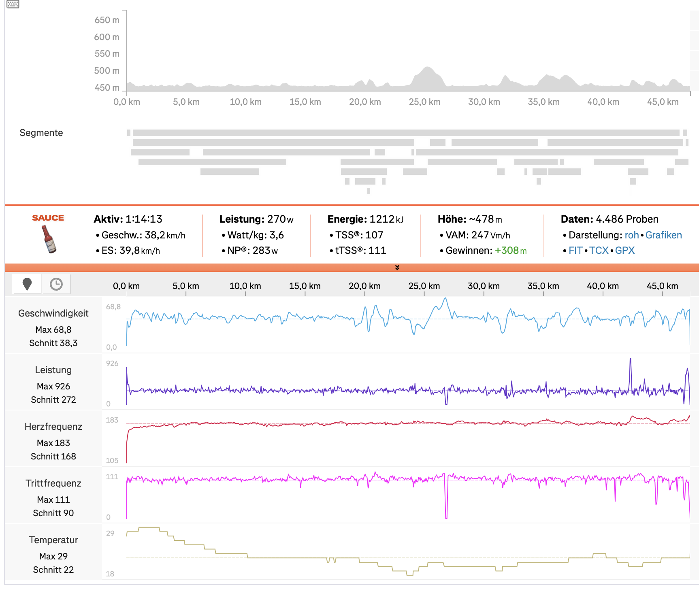The width and height of the screenshot is (699, 591).
Task: Click 'Max 29' under Temperatur
Action: [53, 556]
